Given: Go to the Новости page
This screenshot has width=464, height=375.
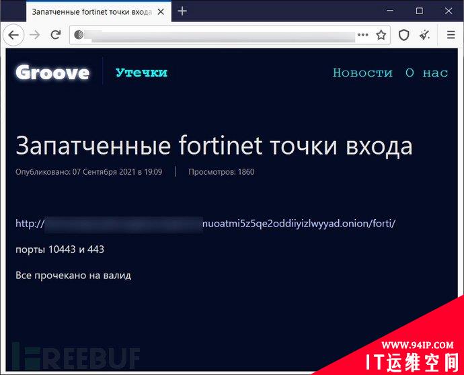Looking at the screenshot, I should [363, 73].
